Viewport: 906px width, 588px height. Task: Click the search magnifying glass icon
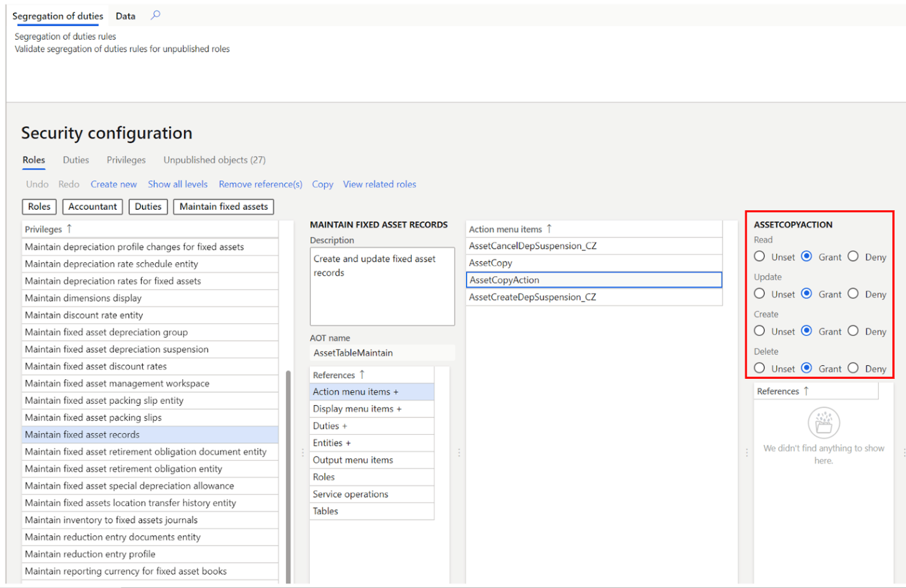155,16
